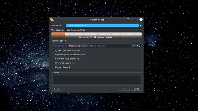Click the Preview list area

96,80
